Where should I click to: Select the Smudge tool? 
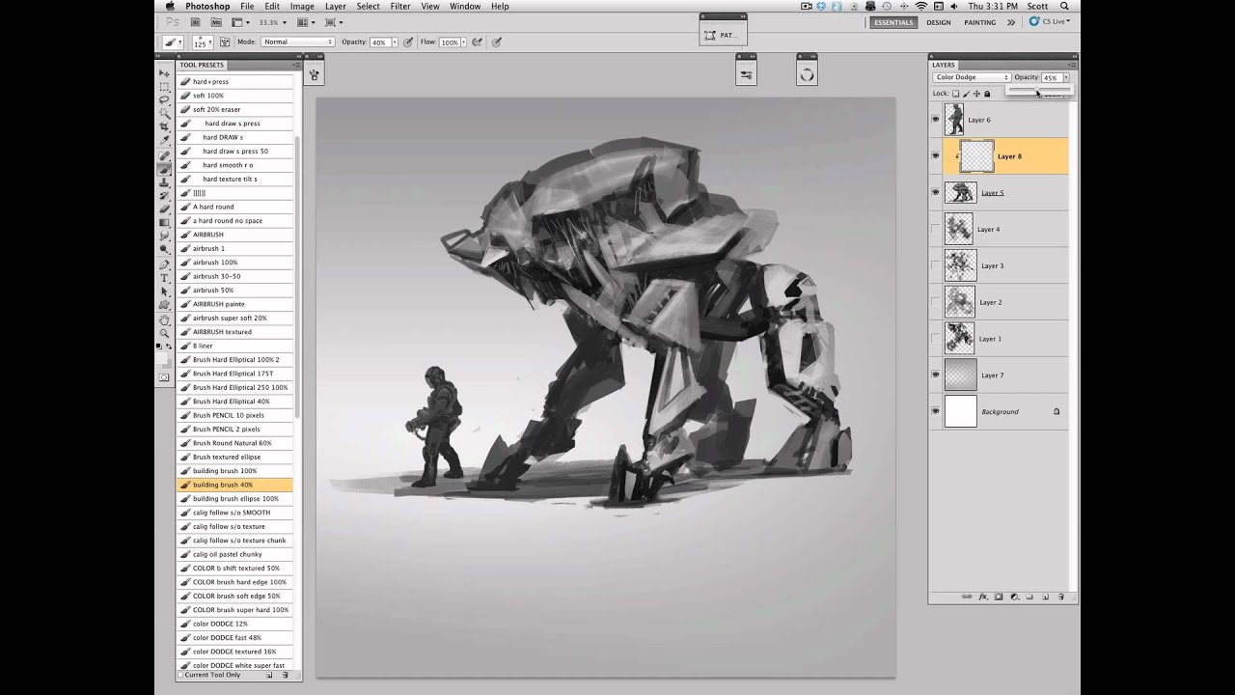click(164, 236)
